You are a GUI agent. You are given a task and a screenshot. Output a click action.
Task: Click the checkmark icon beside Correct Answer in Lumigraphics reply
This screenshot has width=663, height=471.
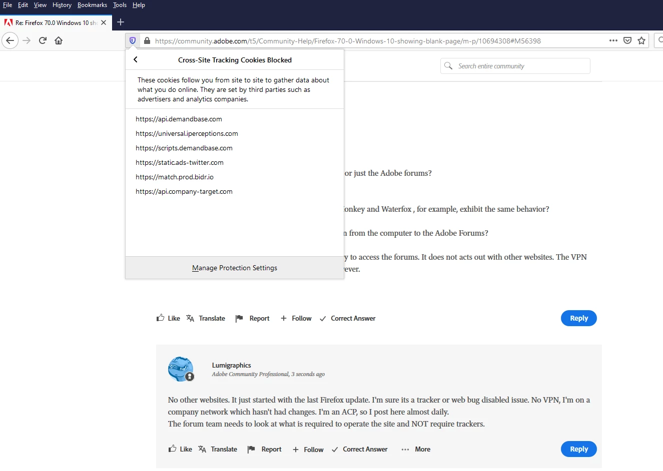(x=335, y=450)
